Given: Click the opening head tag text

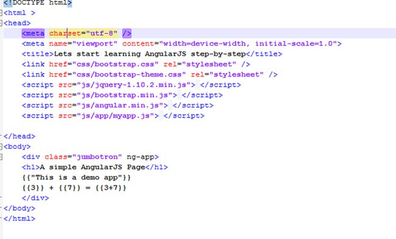Looking at the screenshot, I should pyautogui.click(x=17, y=23).
